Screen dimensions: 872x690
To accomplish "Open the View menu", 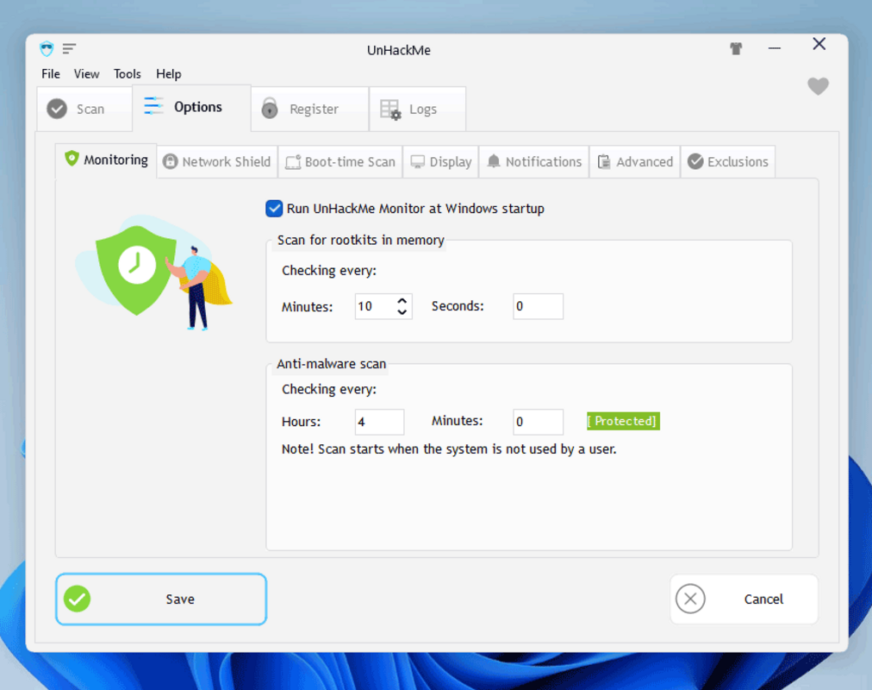I will pyautogui.click(x=87, y=74).
